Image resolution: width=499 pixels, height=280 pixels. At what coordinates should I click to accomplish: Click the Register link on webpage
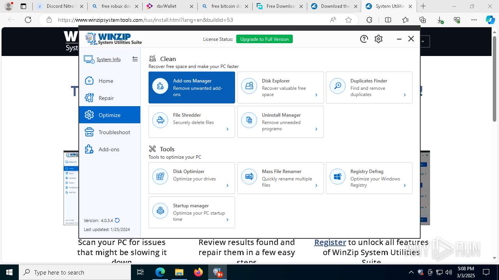click(330, 242)
